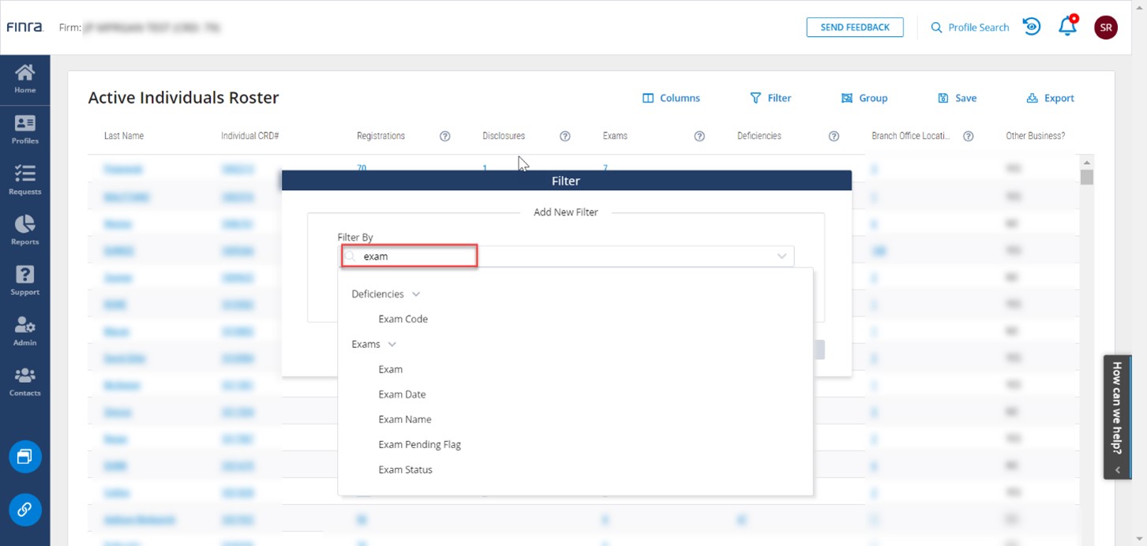This screenshot has width=1147, height=546.
Task: Collapse the Exams group in dropdown
Action: point(392,345)
